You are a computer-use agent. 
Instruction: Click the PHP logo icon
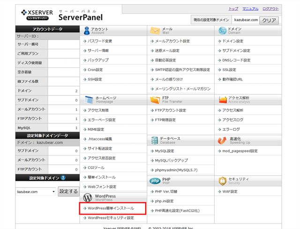[155, 181]
